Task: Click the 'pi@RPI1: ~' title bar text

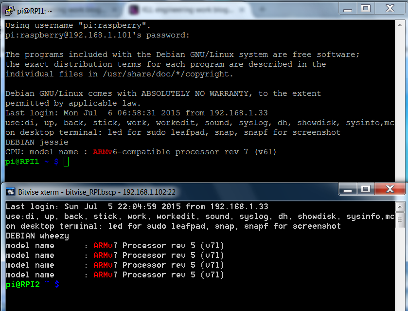Action: click(35, 9)
